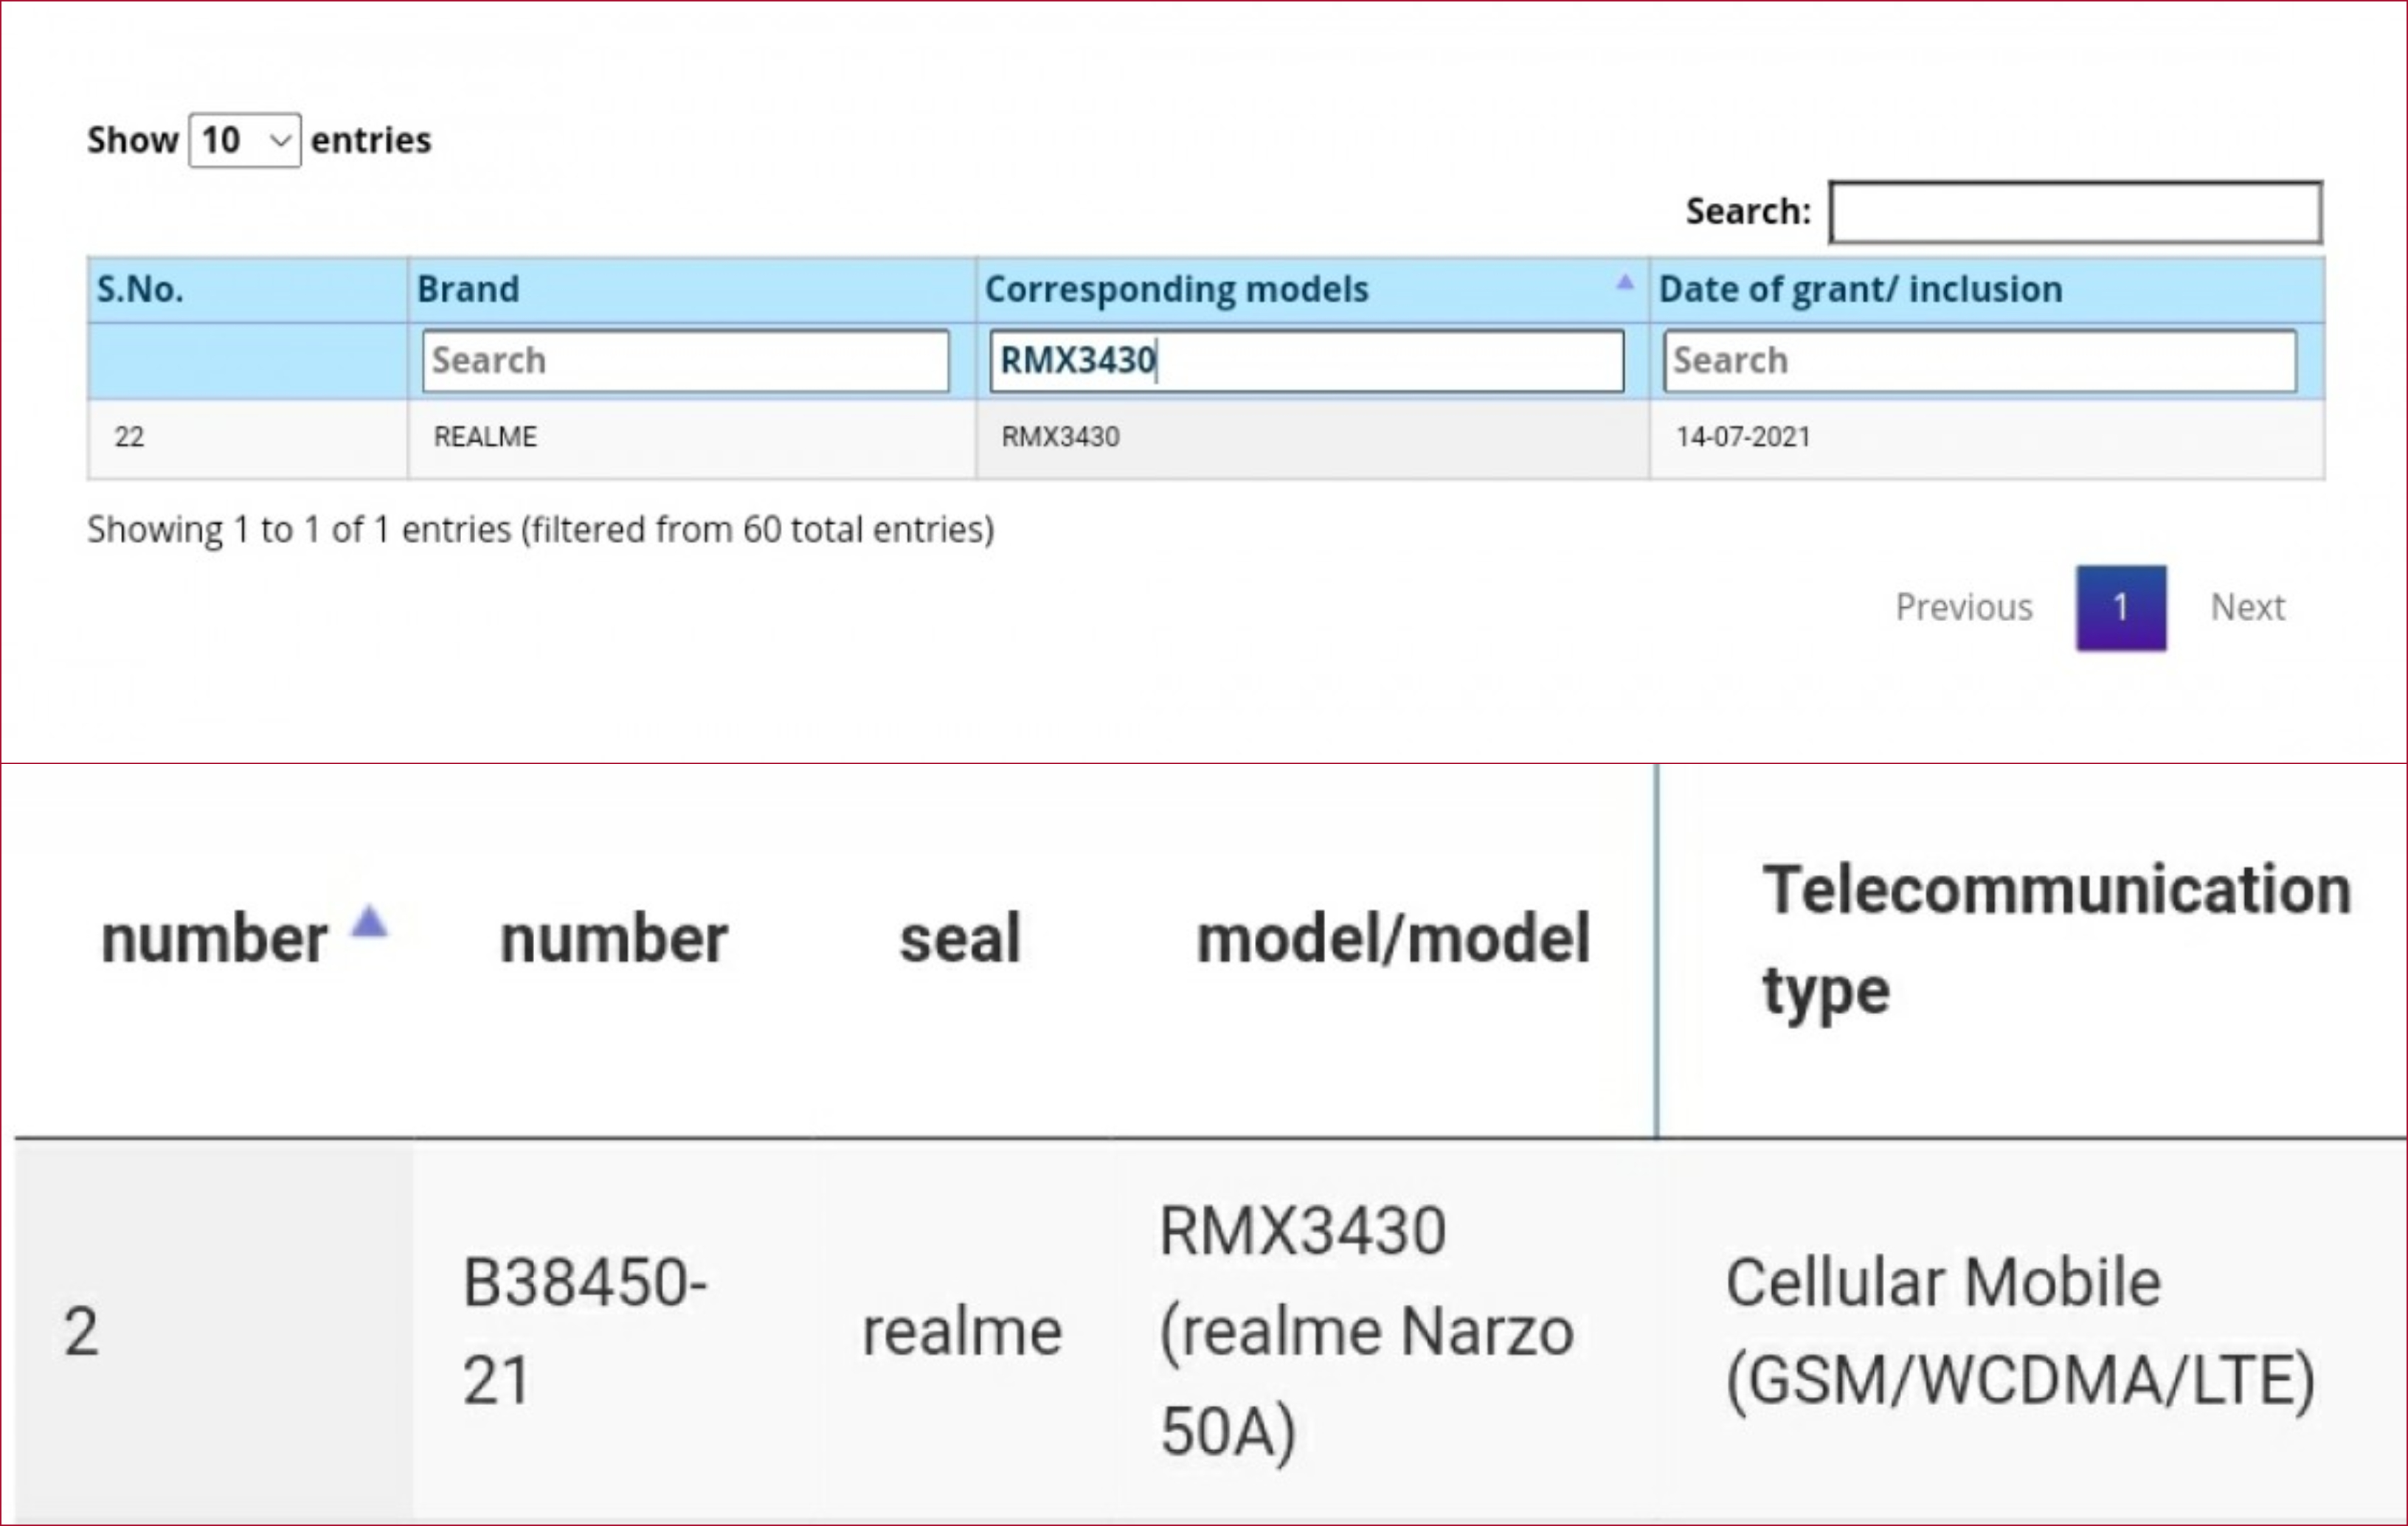This screenshot has width=2408, height=1526.
Task: Go to the Previous page
Action: point(1964,608)
